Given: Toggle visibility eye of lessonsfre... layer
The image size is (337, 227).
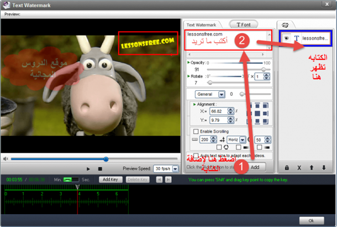Looking at the screenshot, I should coord(286,38).
